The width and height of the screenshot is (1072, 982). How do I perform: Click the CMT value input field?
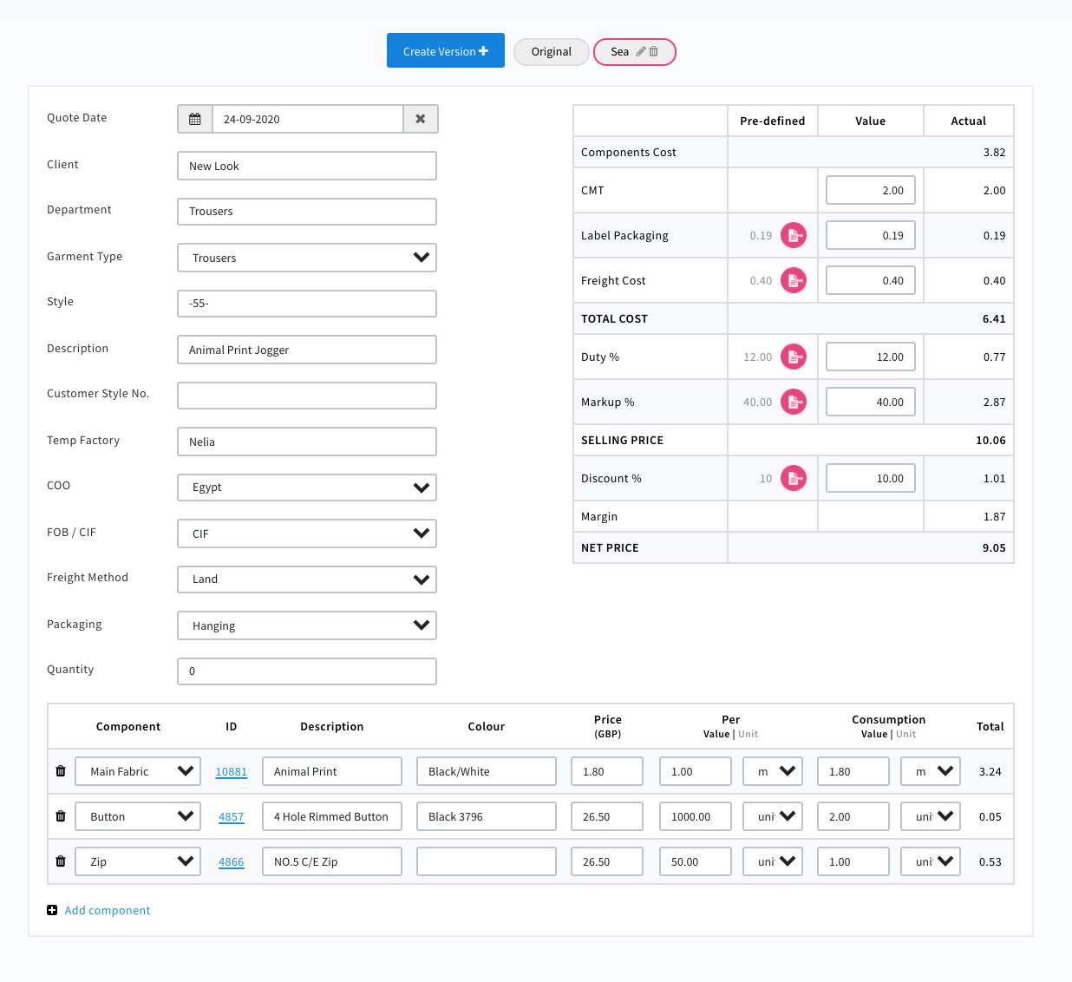[871, 190]
